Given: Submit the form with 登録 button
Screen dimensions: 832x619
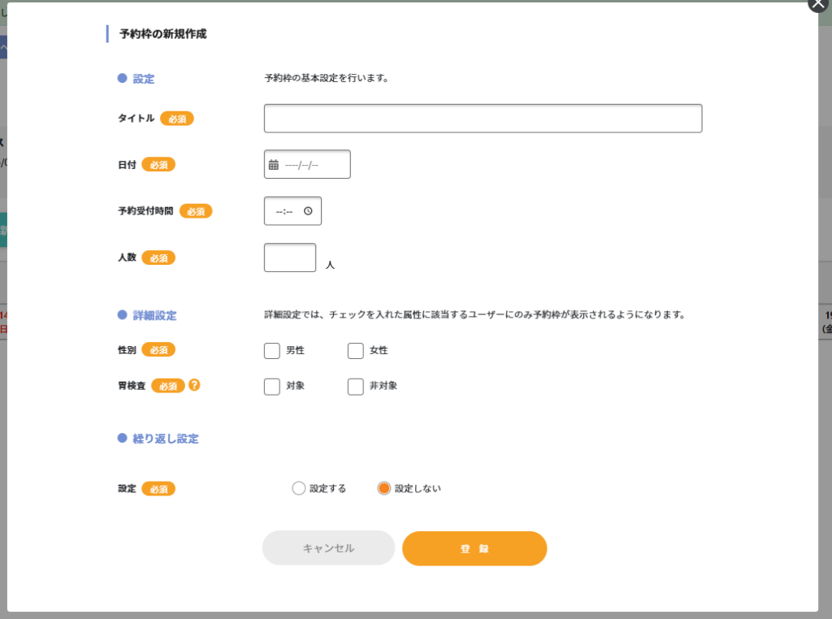Looking at the screenshot, I should [x=474, y=548].
